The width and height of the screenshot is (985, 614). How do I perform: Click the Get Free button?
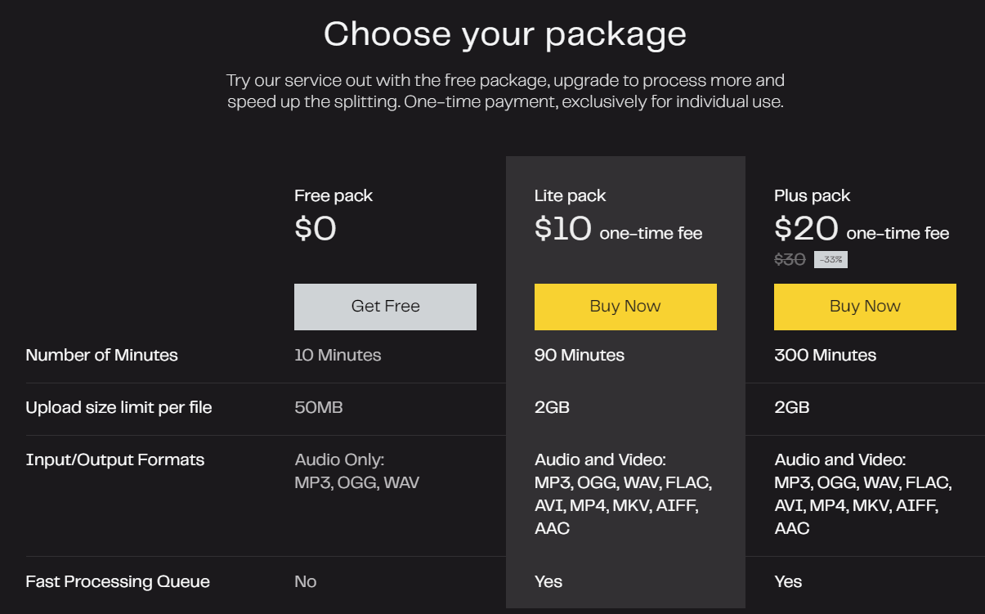(x=385, y=307)
